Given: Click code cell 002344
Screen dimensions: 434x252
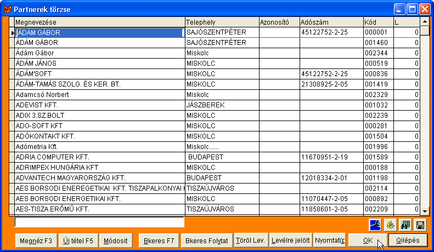Looking at the screenshot, I should point(379,53).
